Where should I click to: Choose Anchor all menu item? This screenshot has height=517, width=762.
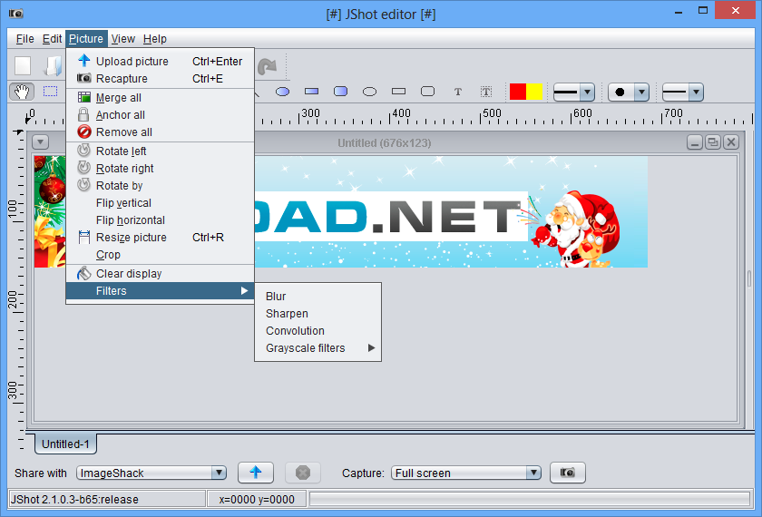pos(160,114)
